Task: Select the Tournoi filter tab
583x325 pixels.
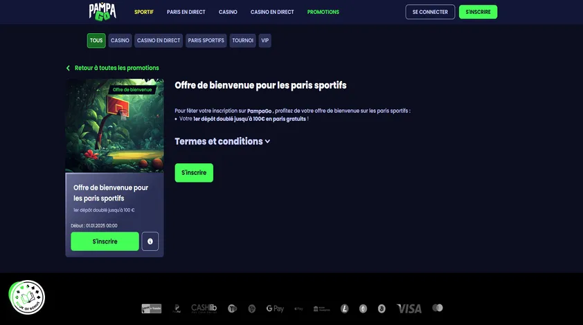Action: 243,41
